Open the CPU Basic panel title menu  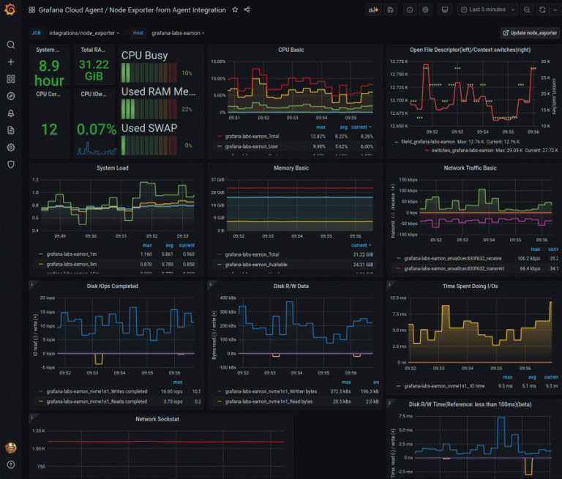tap(291, 50)
